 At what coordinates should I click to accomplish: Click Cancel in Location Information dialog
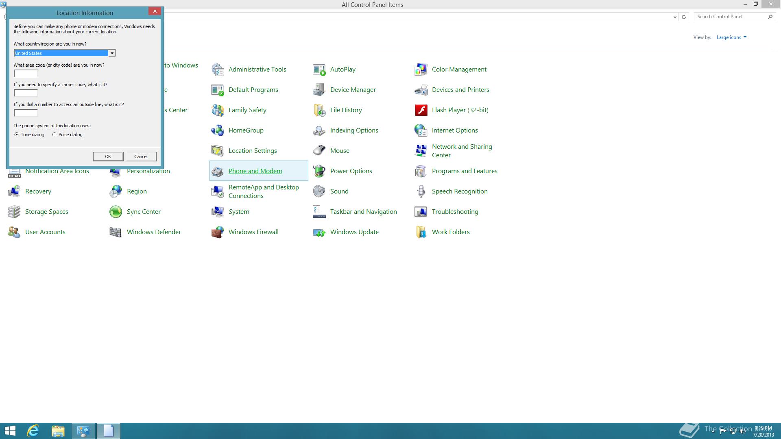pyautogui.click(x=141, y=156)
